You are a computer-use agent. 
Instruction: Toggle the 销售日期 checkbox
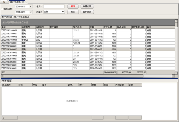tap(3, 9)
